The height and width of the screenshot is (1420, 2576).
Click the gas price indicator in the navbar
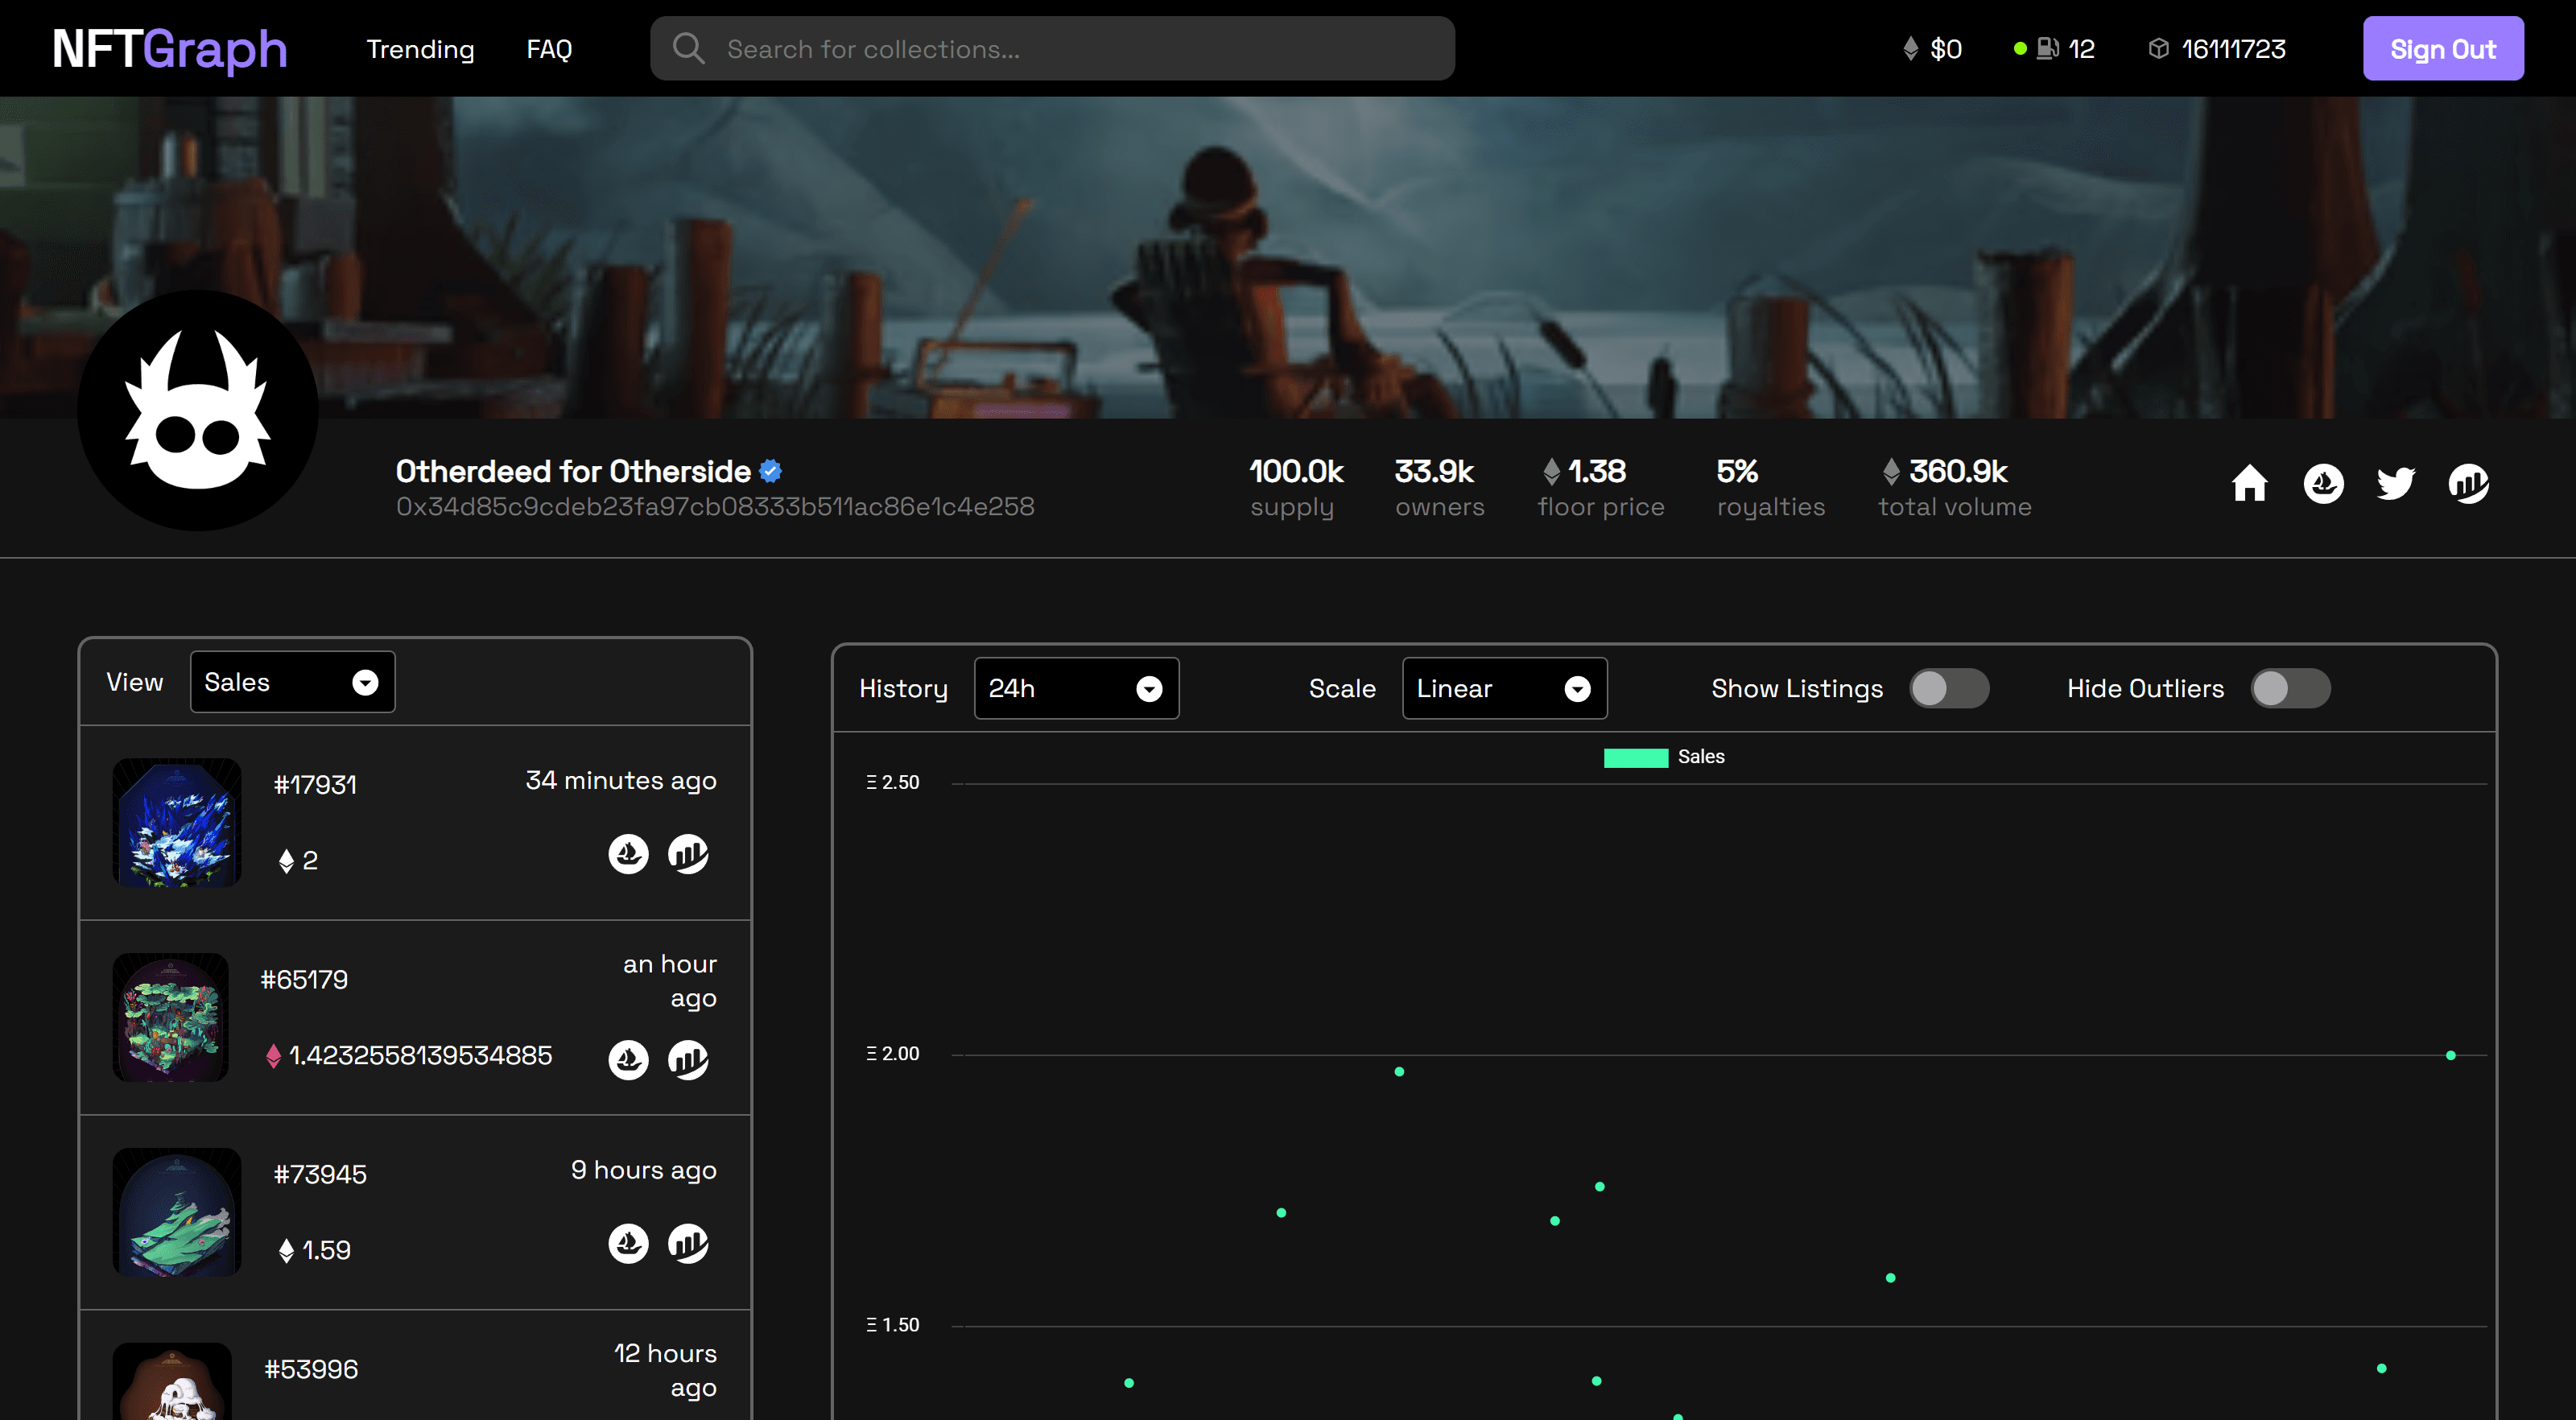[x=2055, y=49]
